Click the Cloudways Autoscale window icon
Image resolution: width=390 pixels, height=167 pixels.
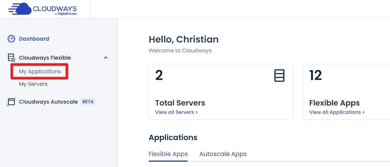click(x=11, y=102)
